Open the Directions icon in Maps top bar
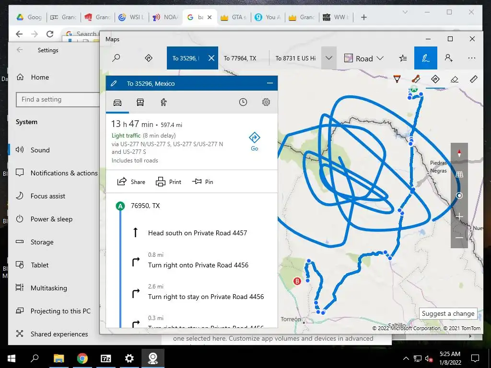The height and width of the screenshot is (368, 491). tap(149, 58)
